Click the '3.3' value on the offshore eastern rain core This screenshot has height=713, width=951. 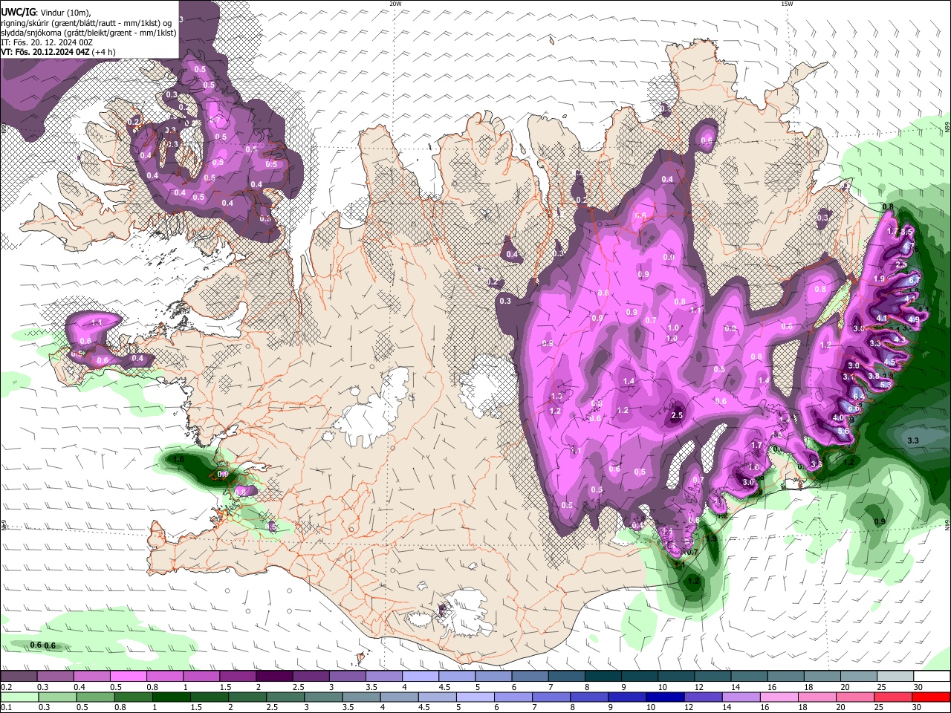[914, 440]
